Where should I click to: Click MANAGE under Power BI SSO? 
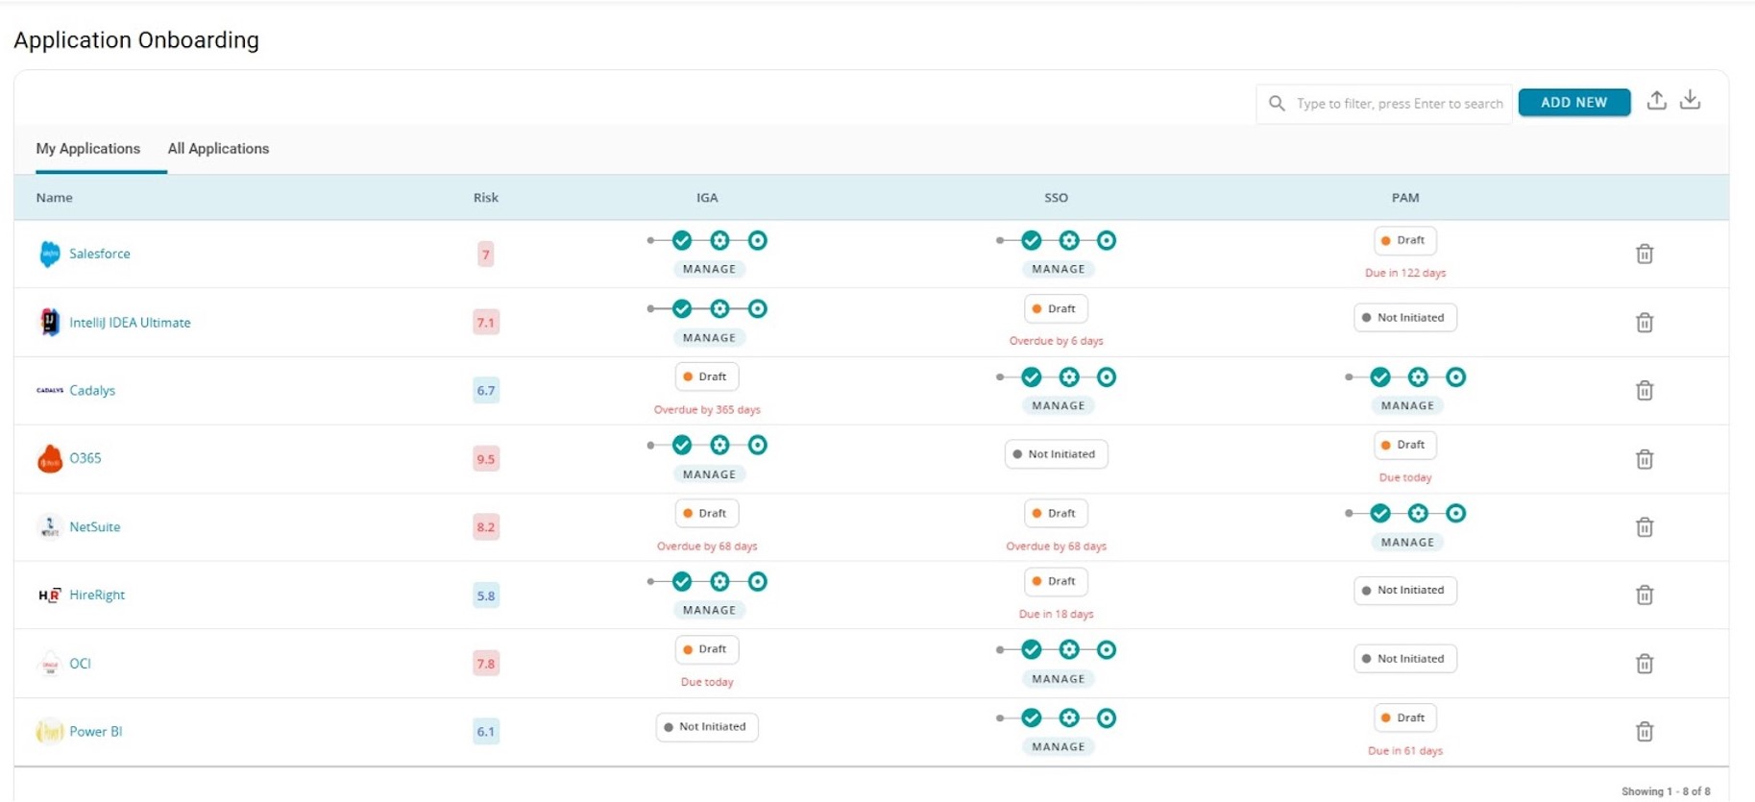click(1058, 746)
